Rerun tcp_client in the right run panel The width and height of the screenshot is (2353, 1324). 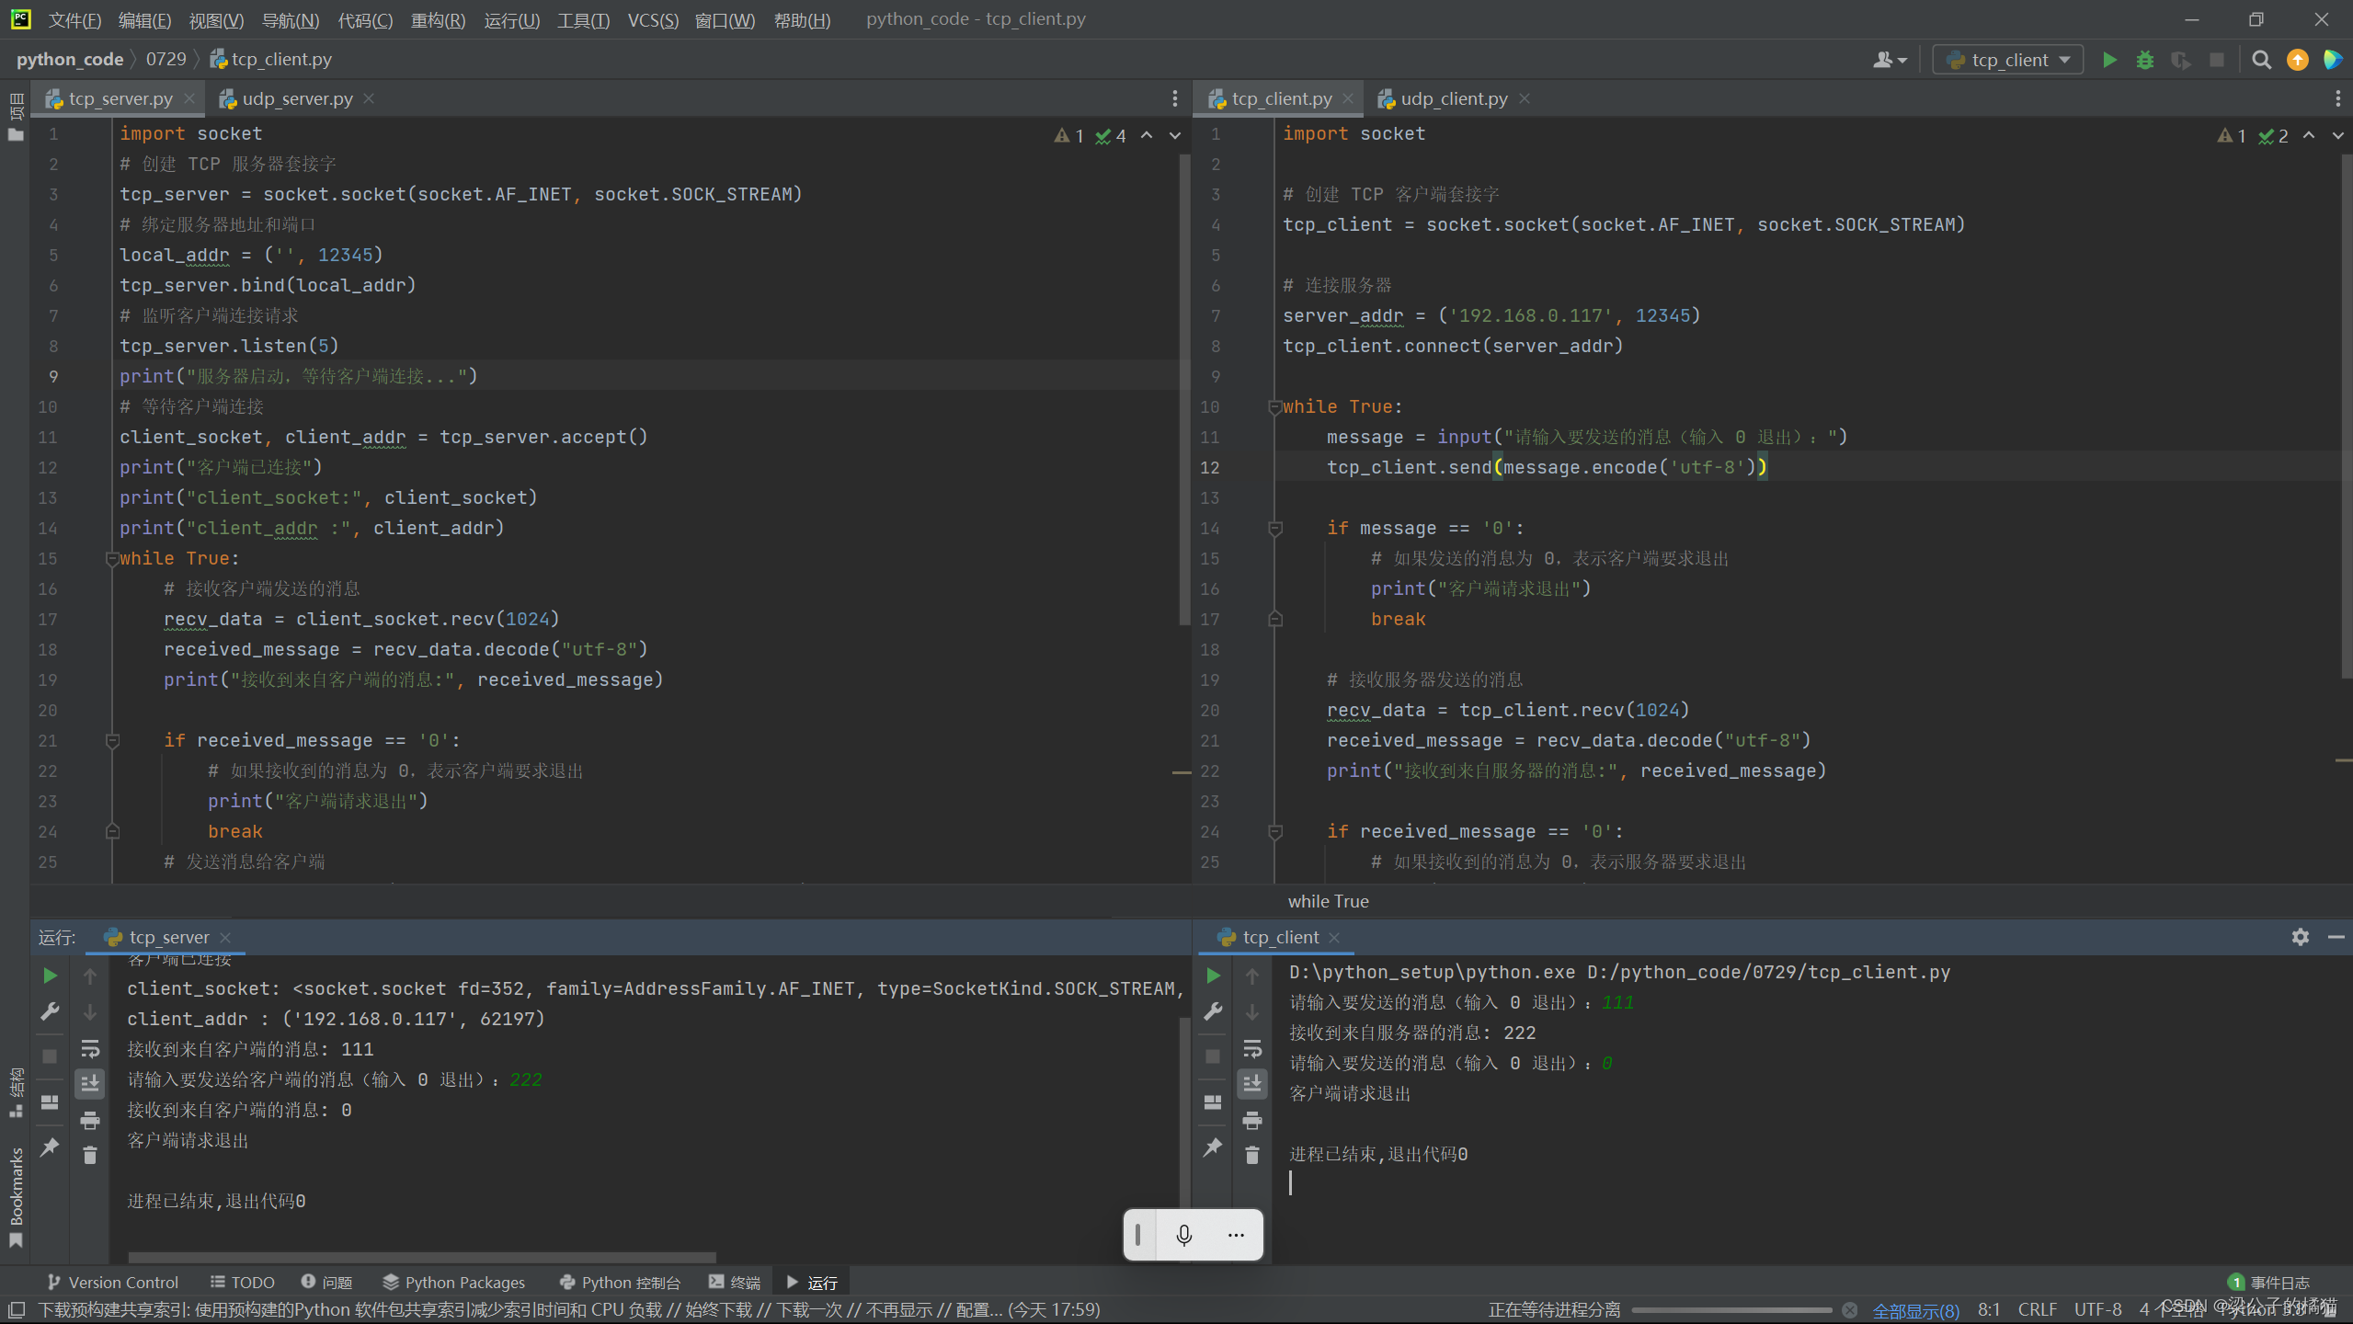1213,976
